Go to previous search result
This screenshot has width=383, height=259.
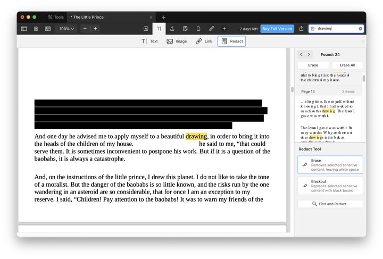coord(301,54)
